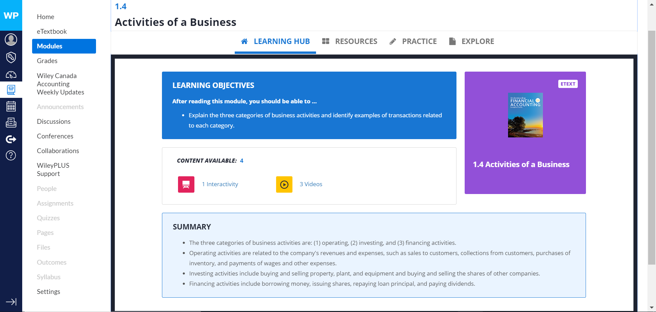This screenshot has width=656, height=312.
Task: Open the Calendar icon in sidebar
Action: click(x=11, y=106)
